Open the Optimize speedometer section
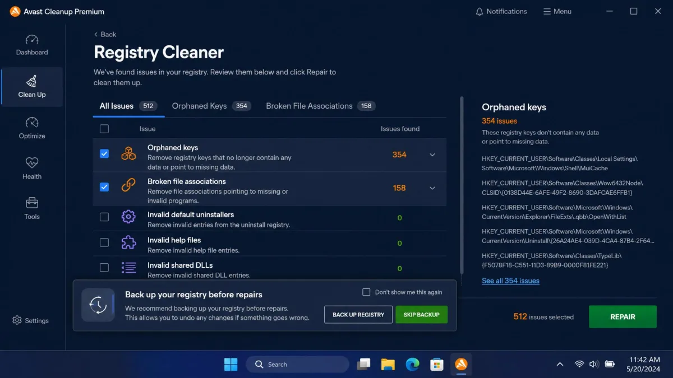This screenshot has width=673, height=378. (32, 128)
